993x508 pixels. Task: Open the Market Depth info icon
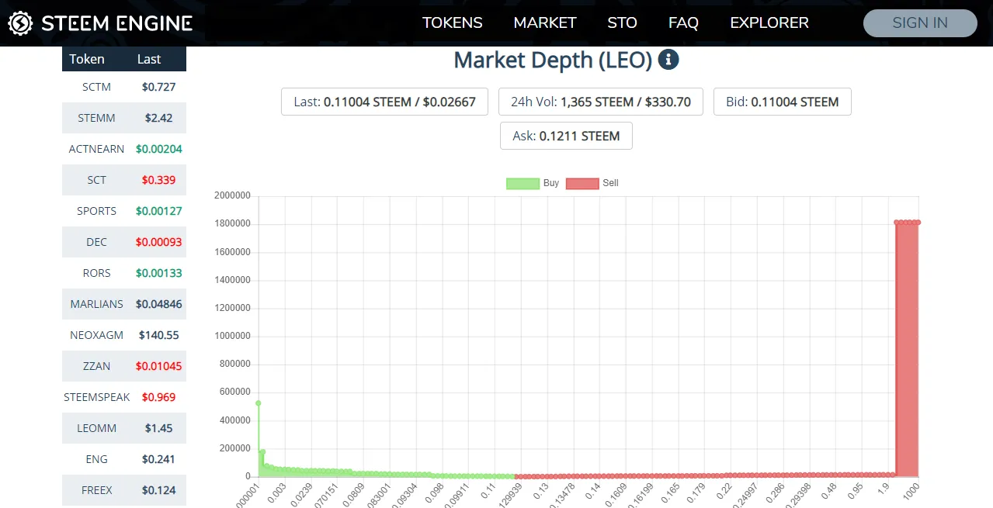click(668, 60)
